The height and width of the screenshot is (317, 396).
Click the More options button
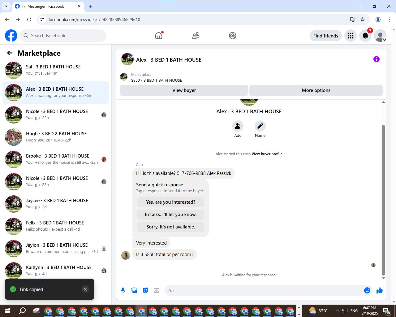point(316,90)
